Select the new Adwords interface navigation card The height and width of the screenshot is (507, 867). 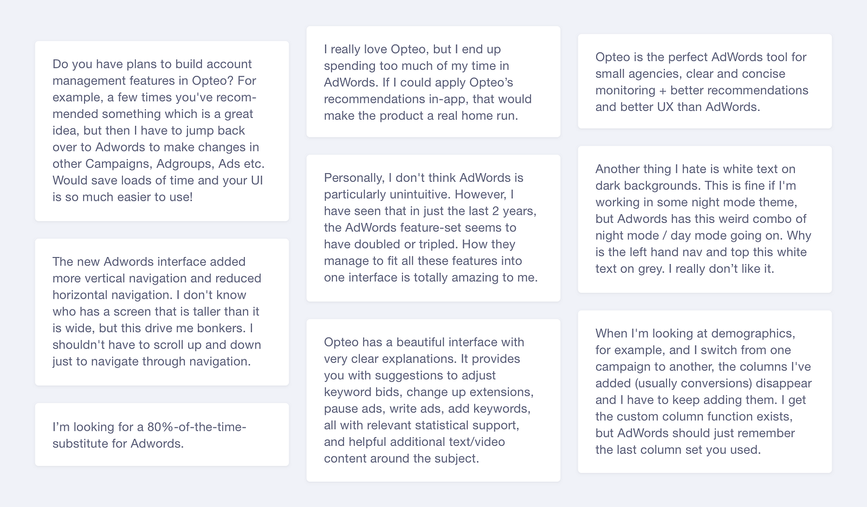[162, 312]
